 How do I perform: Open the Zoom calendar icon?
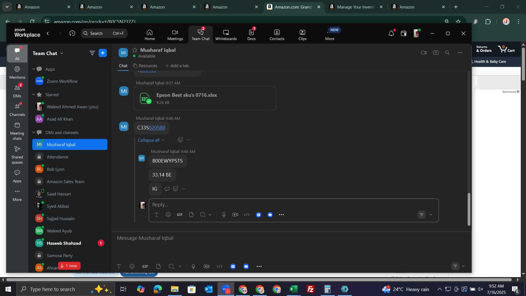(404, 33)
